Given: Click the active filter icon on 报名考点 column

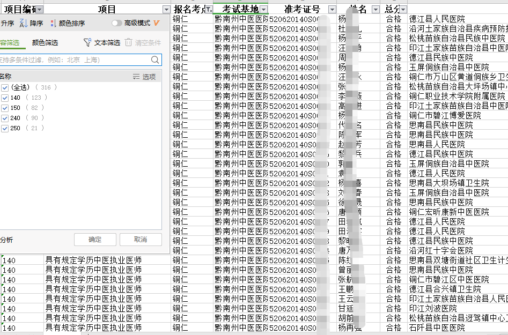Looking at the screenshot, I should coord(208,10).
